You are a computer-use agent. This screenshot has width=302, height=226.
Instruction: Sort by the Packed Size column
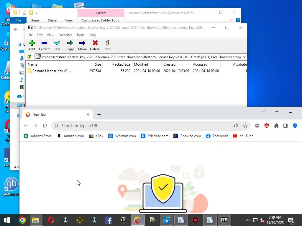click(x=117, y=64)
